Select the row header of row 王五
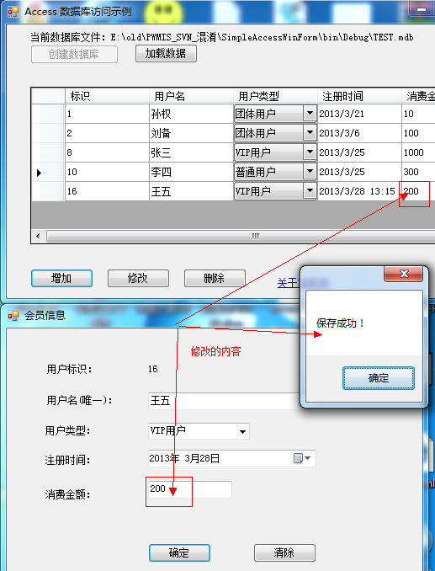The image size is (435, 571). click(x=48, y=191)
